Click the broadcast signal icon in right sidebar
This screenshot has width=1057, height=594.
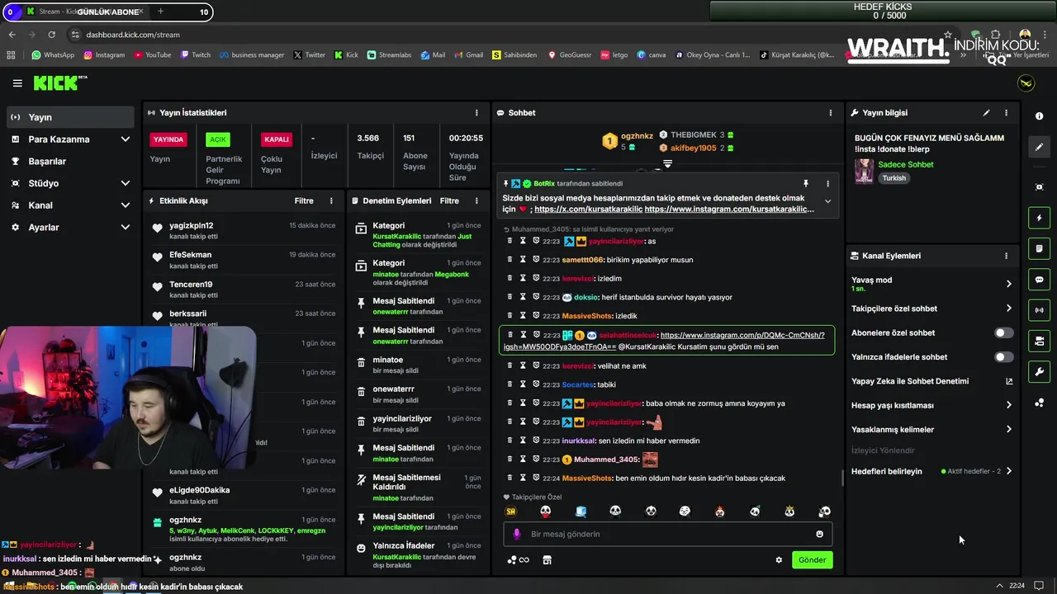coord(1039,310)
